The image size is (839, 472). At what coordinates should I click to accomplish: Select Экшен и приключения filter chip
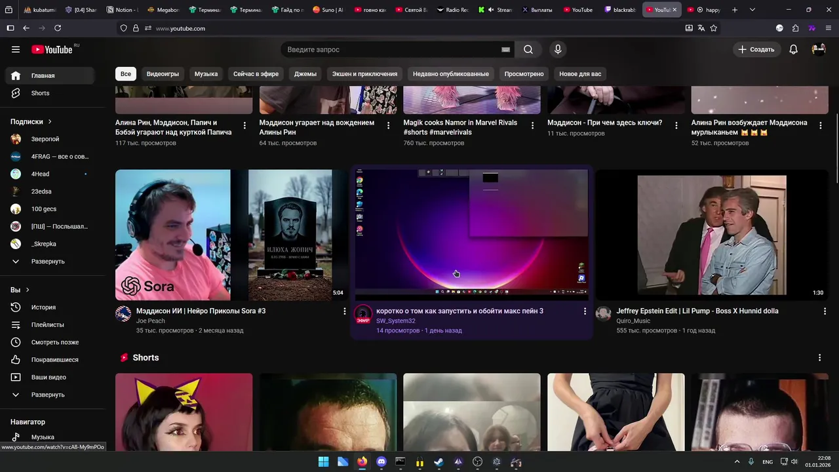364,74
